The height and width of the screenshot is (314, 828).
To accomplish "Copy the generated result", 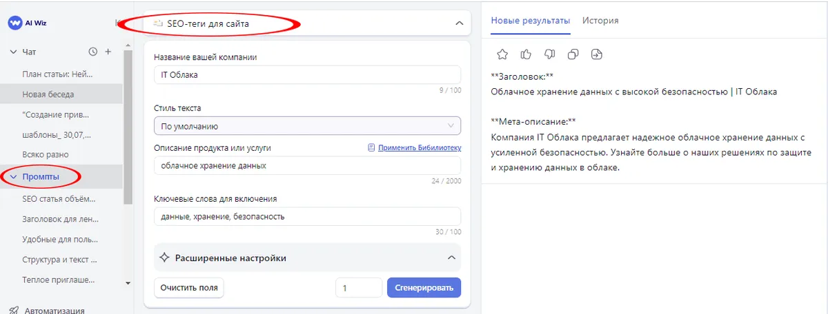I will click(573, 54).
